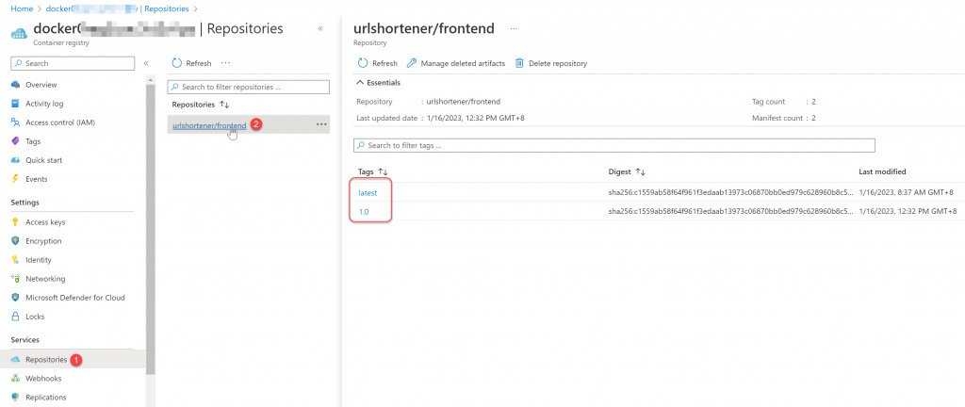Viewport: 965px width, 407px height.
Task: Click the Microsoft Defender for Cloud icon
Action: (x=15, y=298)
